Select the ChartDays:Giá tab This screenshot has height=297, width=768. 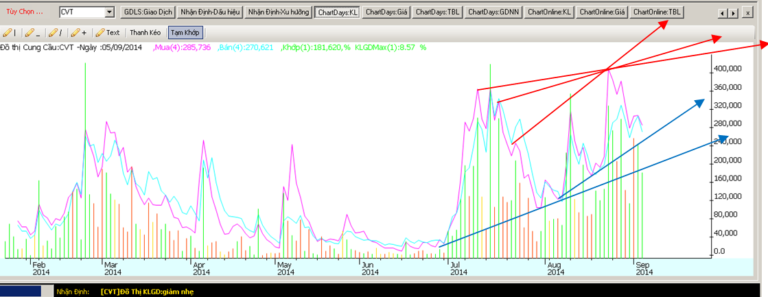[x=387, y=12]
